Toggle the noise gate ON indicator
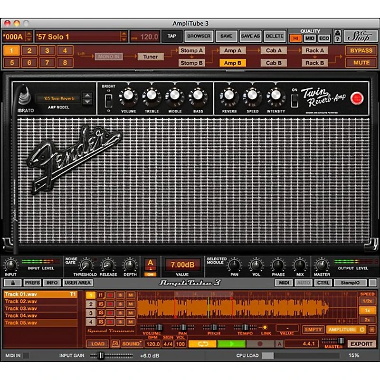The height and width of the screenshot is (380, 380). [150, 275]
